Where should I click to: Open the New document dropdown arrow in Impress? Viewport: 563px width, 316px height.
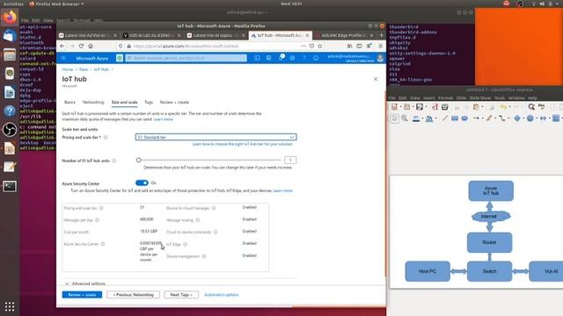[401, 107]
